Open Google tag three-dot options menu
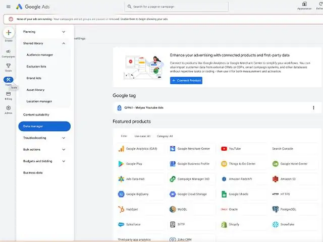The height and width of the screenshot is (242, 323). (x=313, y=107)
